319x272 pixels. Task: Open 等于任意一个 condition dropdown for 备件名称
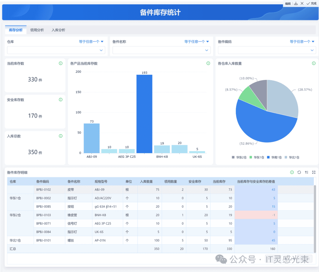coord(196,42)
